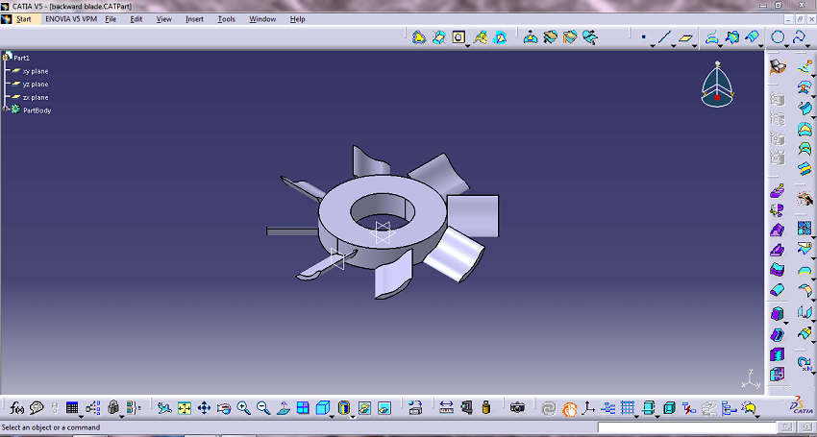Screen dimensions: 817x437
Task: Open the shading mode dropdown arrow
Action: tap(353, 416)
